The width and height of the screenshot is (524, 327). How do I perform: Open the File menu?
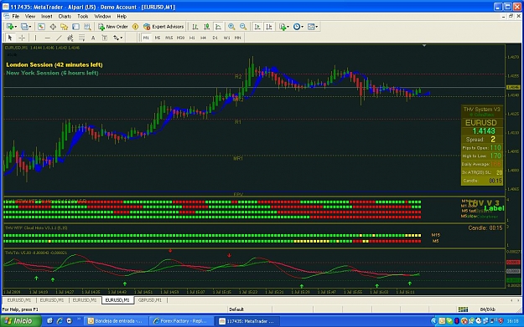coord(16,17)
